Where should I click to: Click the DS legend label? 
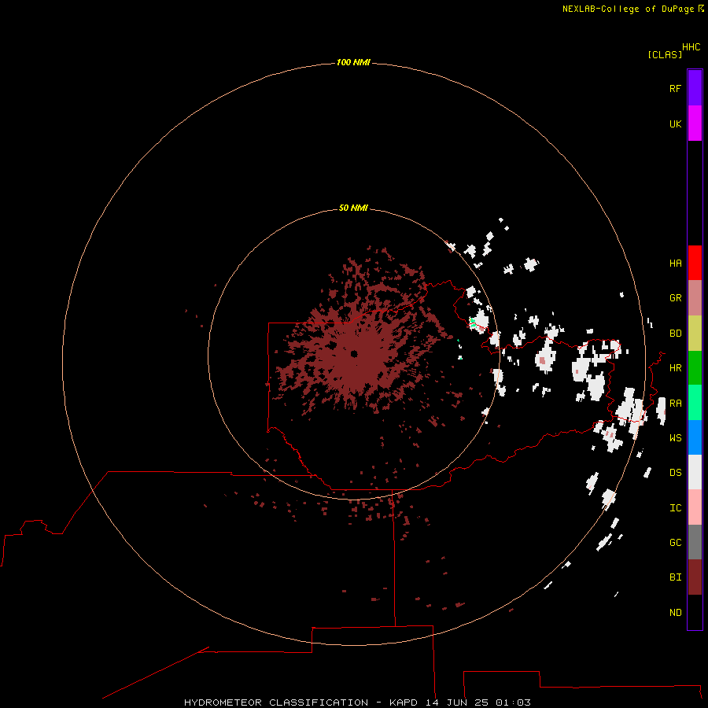coord(675,473)
